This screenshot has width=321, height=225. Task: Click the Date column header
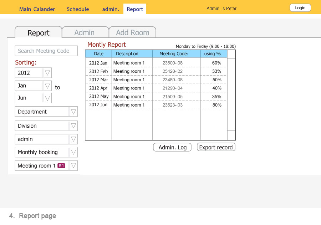coord(98,53)
